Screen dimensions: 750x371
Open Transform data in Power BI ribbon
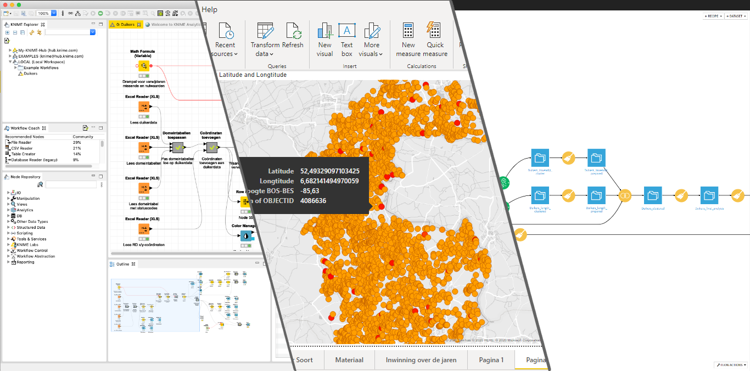[265, 40]
